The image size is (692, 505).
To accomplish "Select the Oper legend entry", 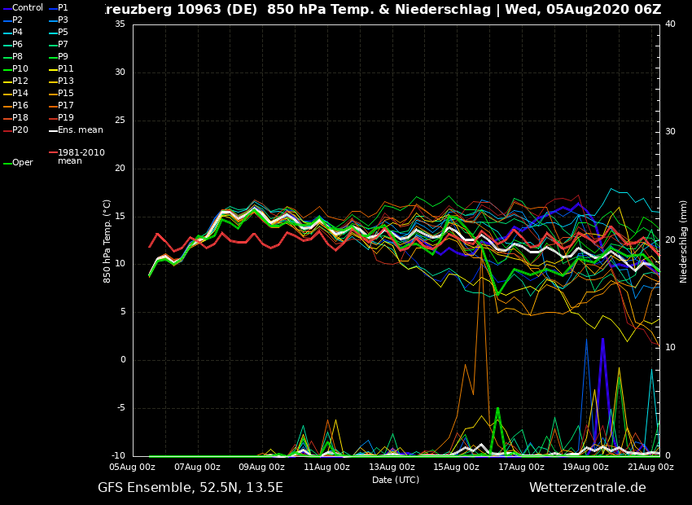I will 18,162.
